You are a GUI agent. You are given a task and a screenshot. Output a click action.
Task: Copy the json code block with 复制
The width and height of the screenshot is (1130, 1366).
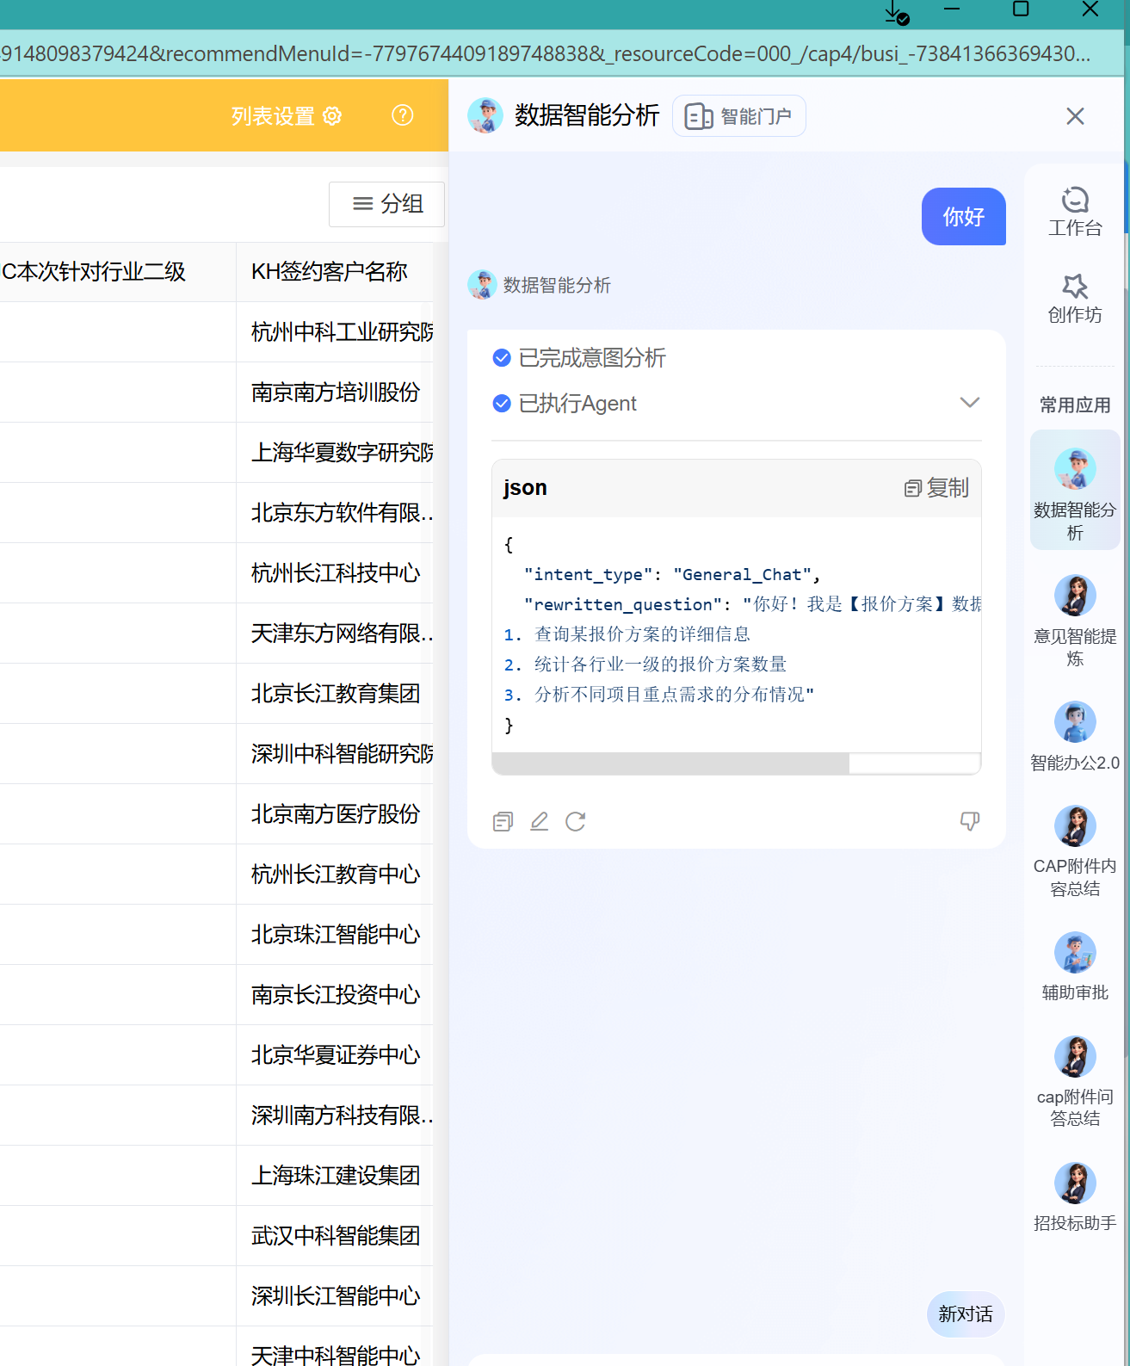(x=936, y=488)
